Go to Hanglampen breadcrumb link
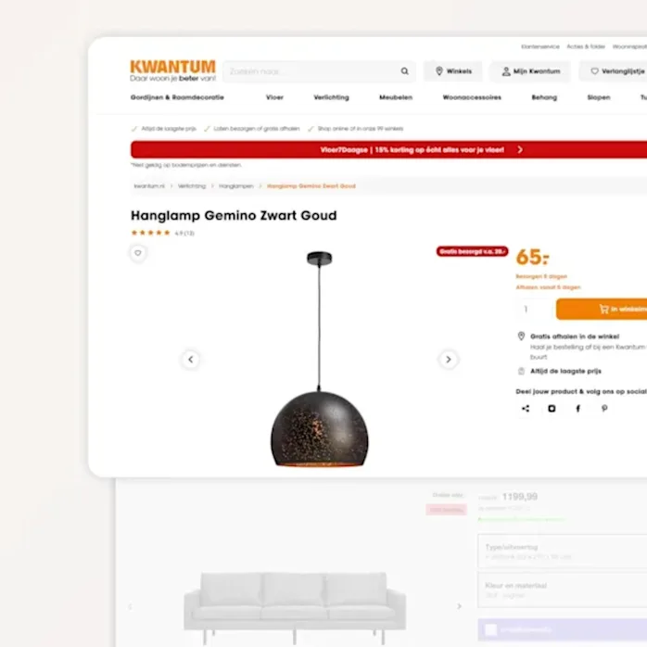The width and height of the screenshot is (647, 647). [236, 186]
